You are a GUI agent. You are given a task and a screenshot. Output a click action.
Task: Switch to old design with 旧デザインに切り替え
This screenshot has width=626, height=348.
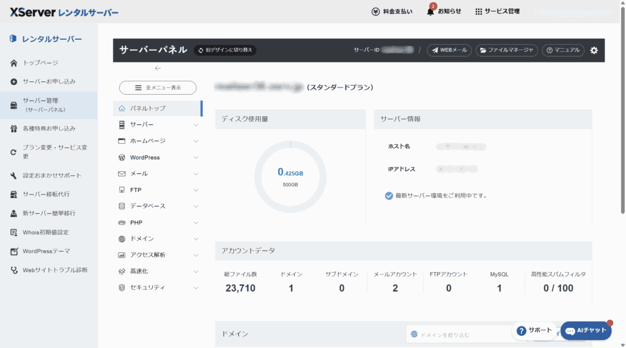tap(225, 50)
